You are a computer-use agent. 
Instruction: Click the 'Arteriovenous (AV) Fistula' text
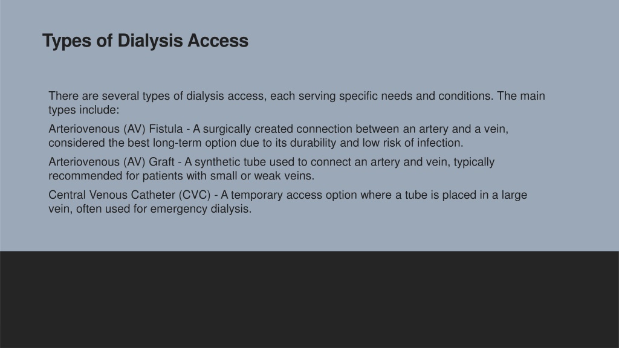[115, 129]
